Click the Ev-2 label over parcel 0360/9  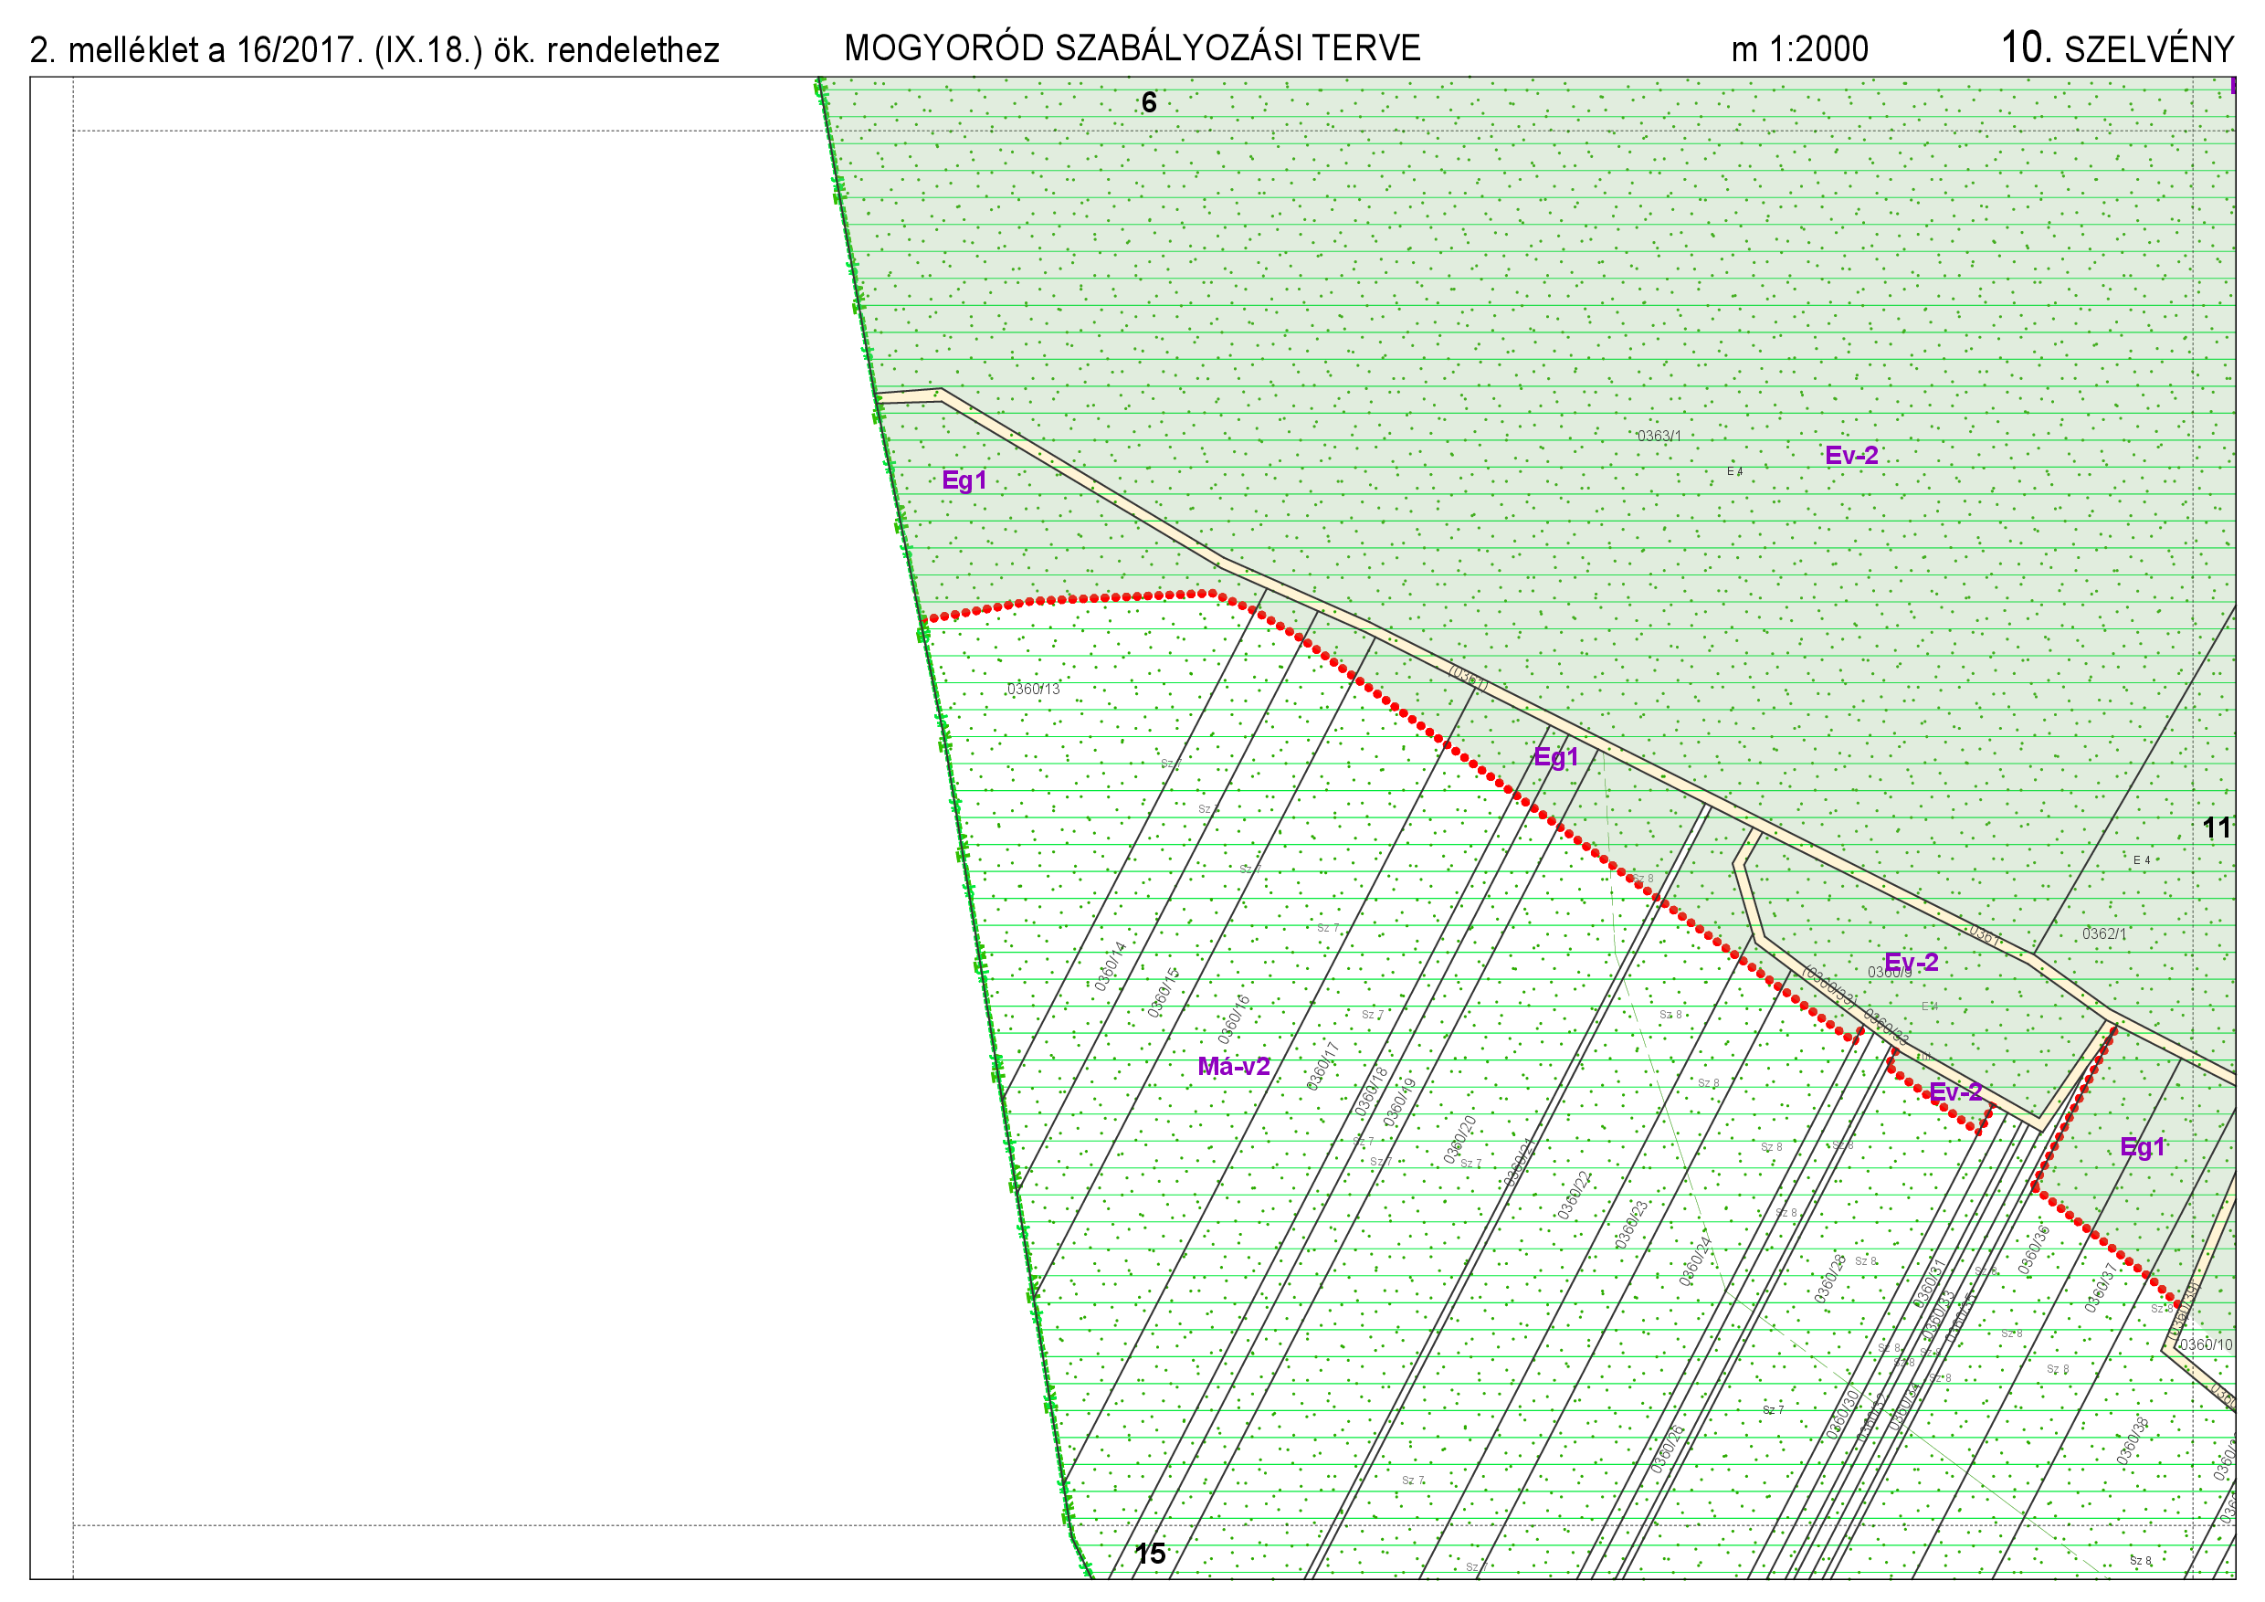coord(1911,962)
